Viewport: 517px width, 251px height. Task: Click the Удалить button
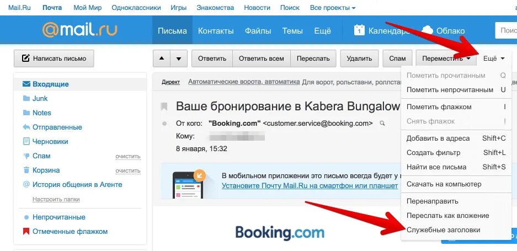pos(359,58)
